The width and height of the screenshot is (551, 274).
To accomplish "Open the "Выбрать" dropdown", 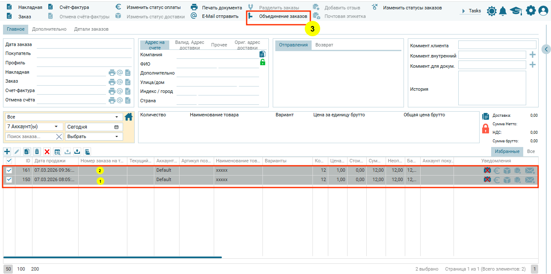I will 94,136.
